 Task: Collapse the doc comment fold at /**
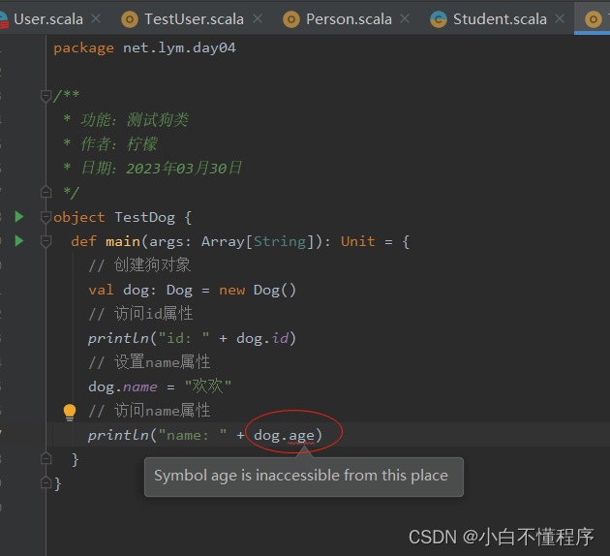pyautogui.click(x=46, y=96)
